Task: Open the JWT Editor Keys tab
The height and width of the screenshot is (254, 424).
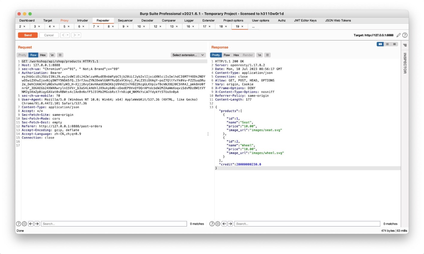Action: [x=305, y=20]
